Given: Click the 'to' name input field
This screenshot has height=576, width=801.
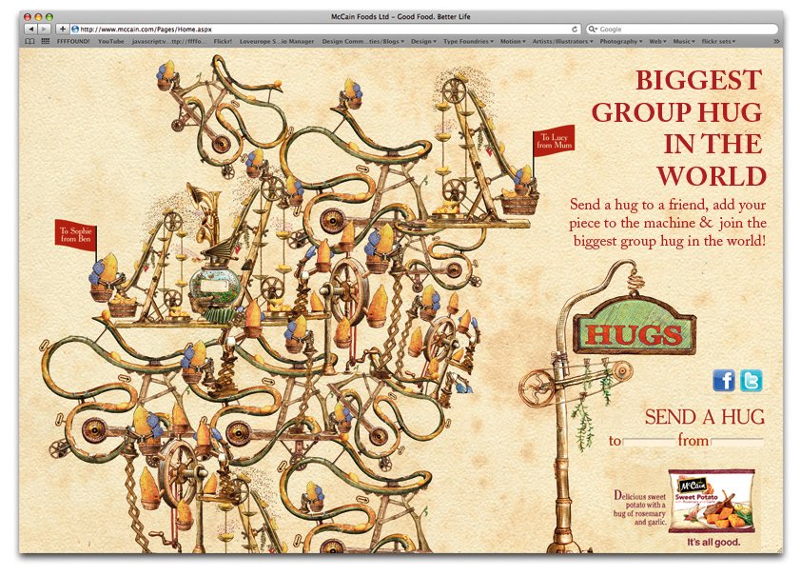Looking at the screenshot, I should [x=649, y=442].
